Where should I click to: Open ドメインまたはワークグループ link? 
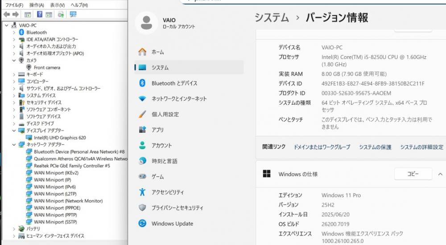[x=322, y=147]
